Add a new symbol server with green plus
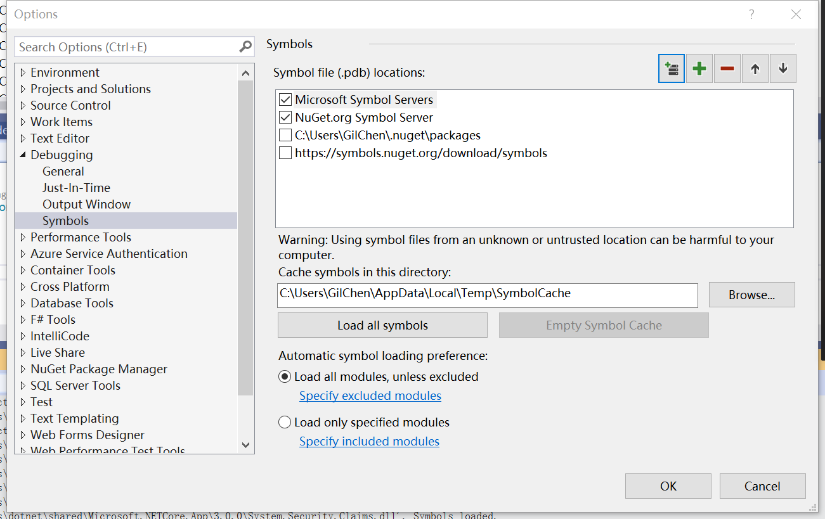The image size is (825, 519). coord(699,68)
